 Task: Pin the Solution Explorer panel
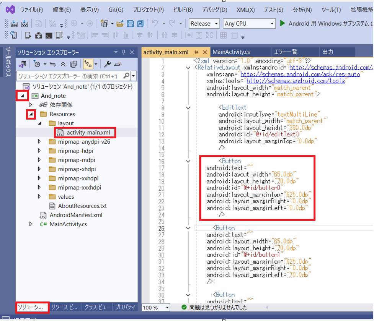[123, 52]
